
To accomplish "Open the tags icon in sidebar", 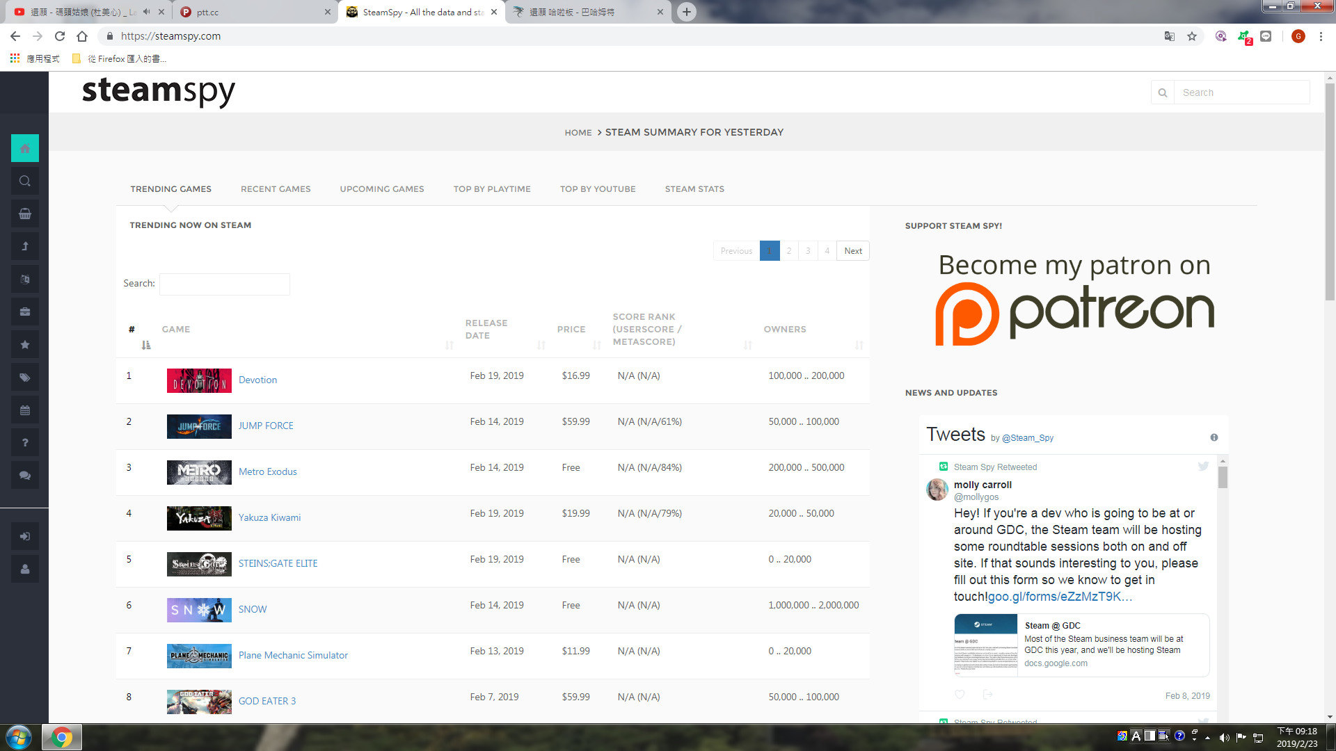I will pos(25,377).
